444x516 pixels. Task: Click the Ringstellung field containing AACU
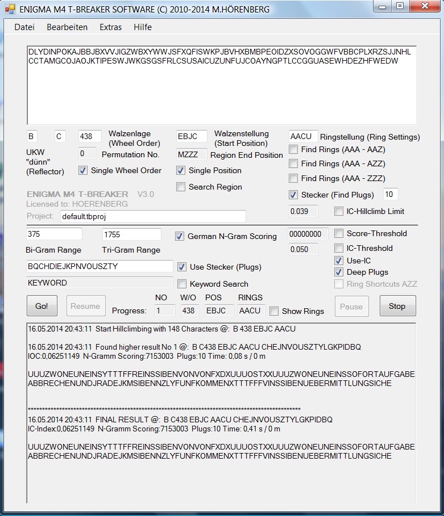coord(303,136)
